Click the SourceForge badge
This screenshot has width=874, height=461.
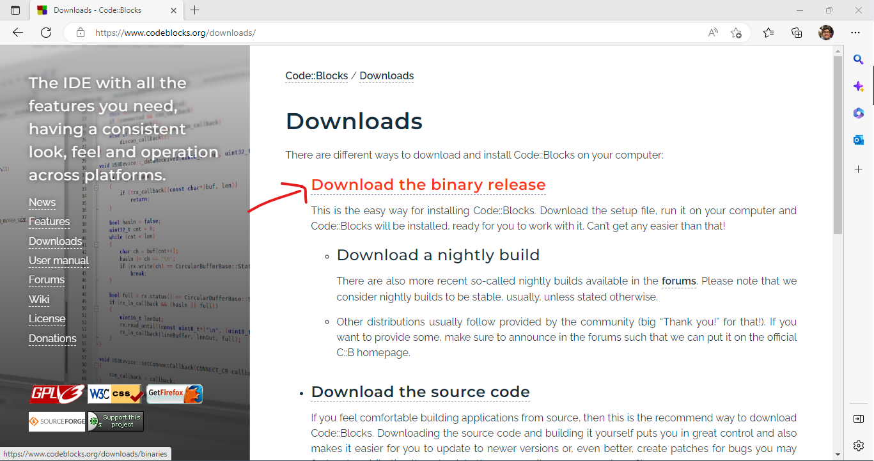coord(57,421)
